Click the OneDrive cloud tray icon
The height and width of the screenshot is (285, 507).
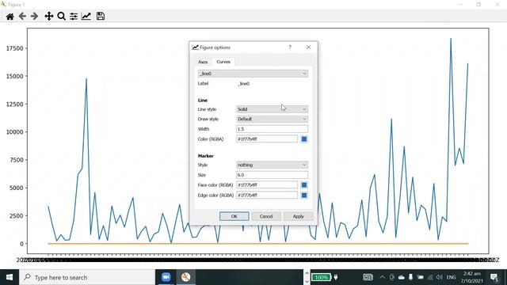pyautogui.click(x=402, y=277)
